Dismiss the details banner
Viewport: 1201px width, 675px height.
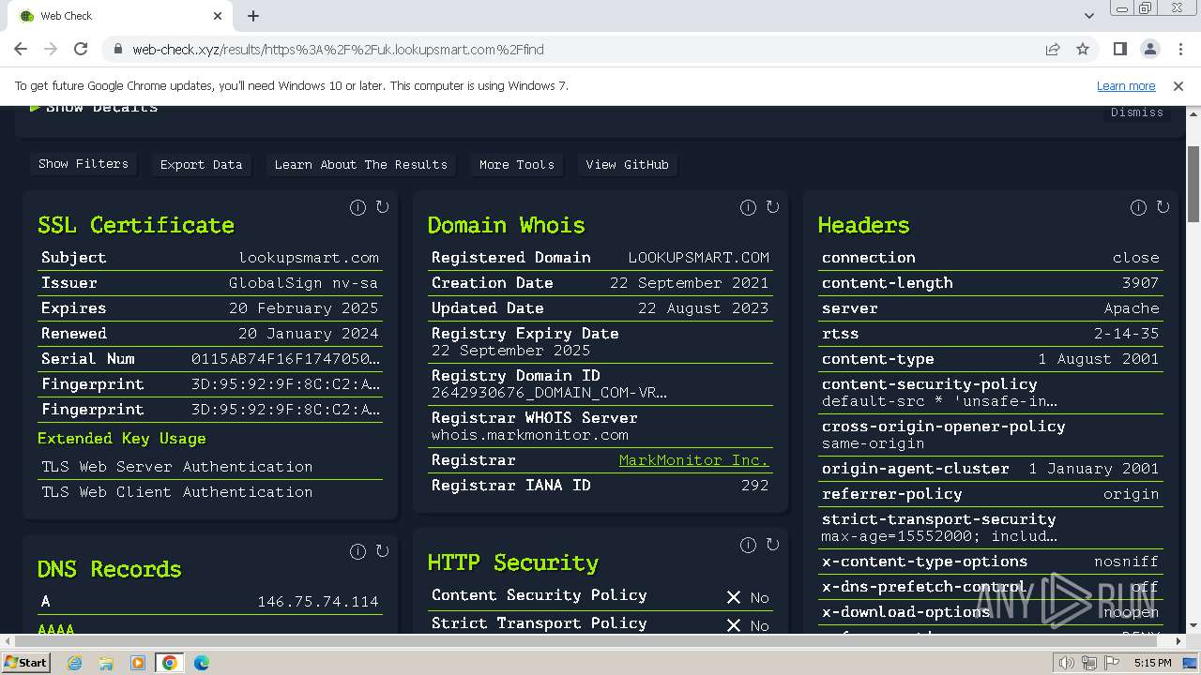tap(1137, 112)
